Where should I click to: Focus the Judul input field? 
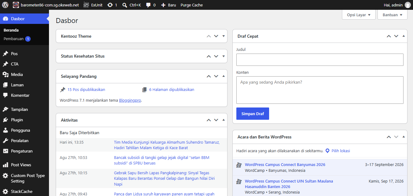(x=320, y=60)
